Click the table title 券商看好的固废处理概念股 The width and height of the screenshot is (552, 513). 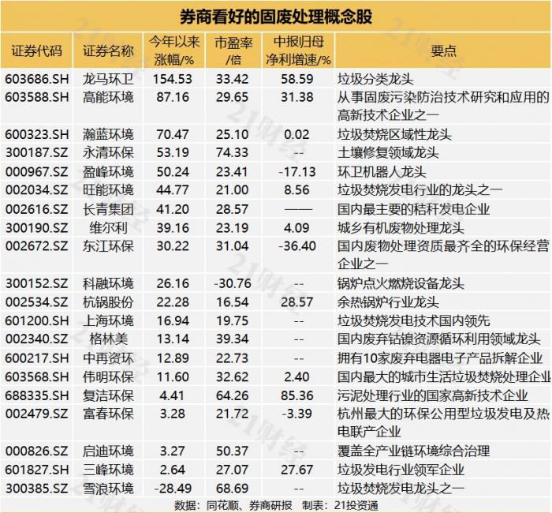276,17
